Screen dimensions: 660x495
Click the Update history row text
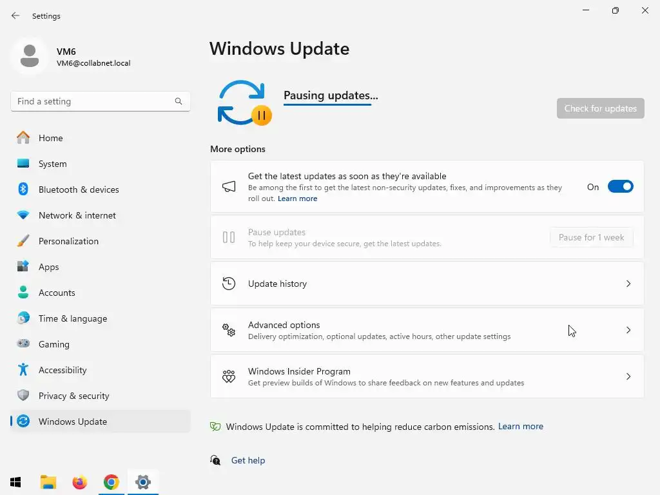coord(277,284)
